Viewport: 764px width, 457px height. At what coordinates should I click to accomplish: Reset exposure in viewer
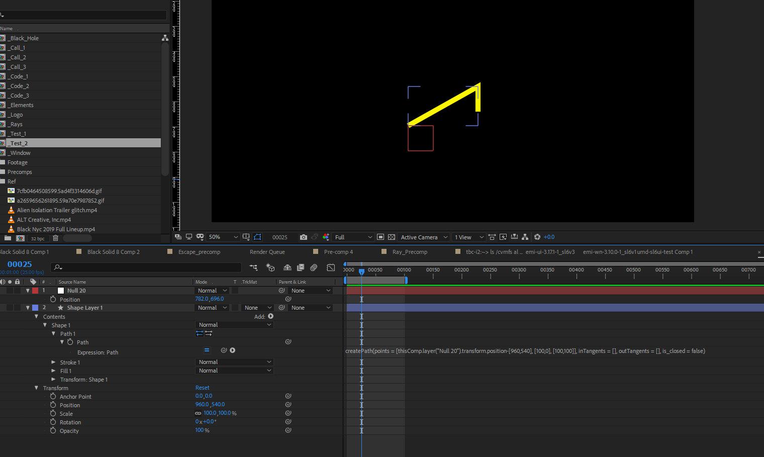537,237
